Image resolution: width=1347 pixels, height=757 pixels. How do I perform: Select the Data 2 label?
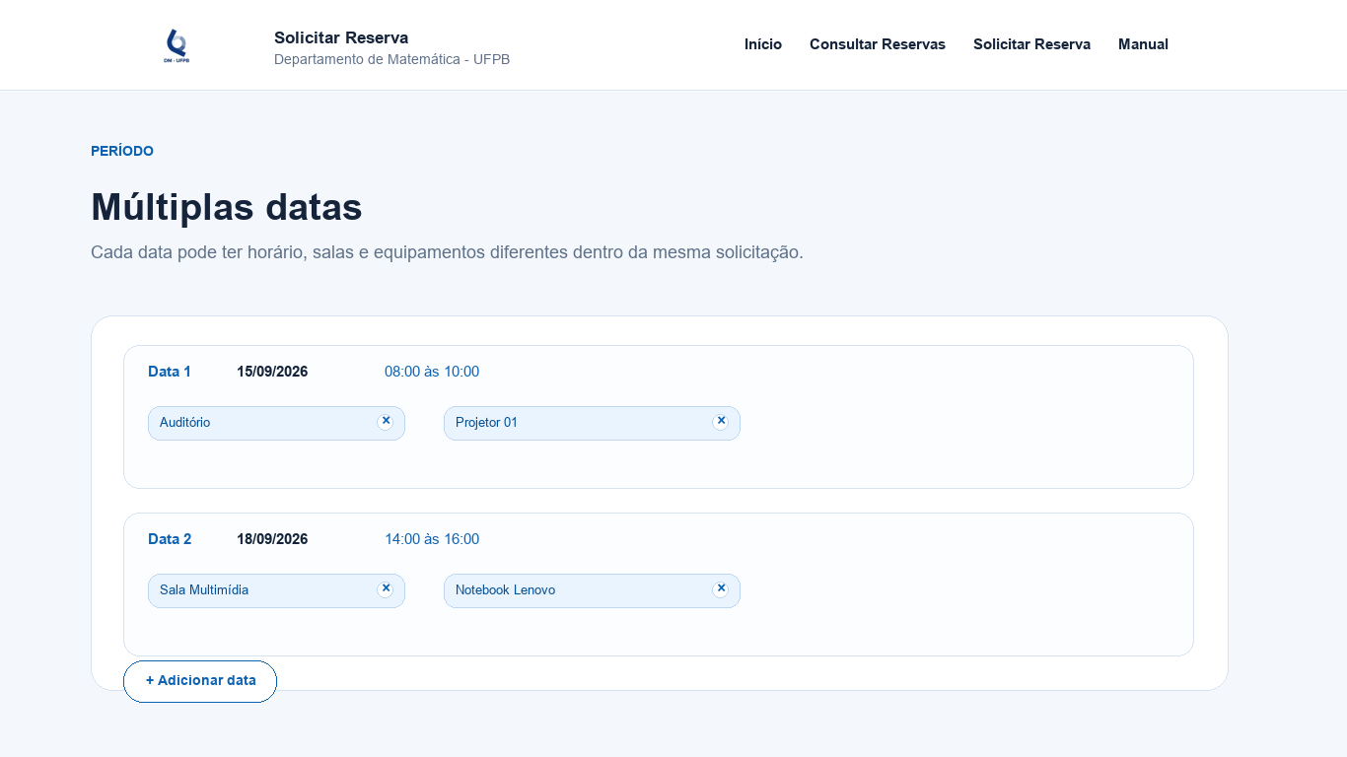click(x=170, y=539)
